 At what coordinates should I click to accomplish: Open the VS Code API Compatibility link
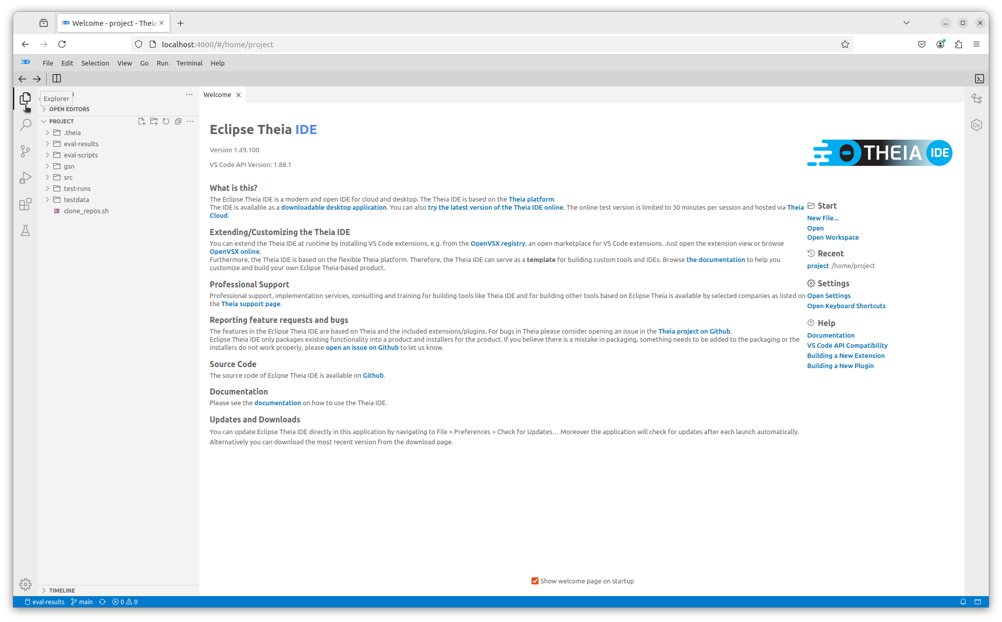847,345
